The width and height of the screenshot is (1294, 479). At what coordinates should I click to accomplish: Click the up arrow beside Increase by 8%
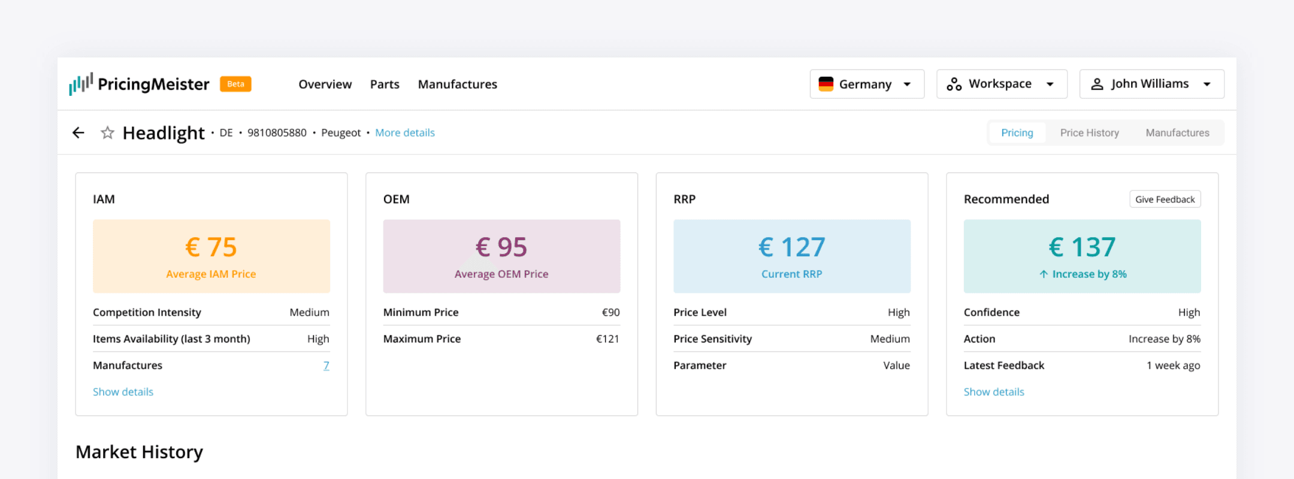(1044, 274)
